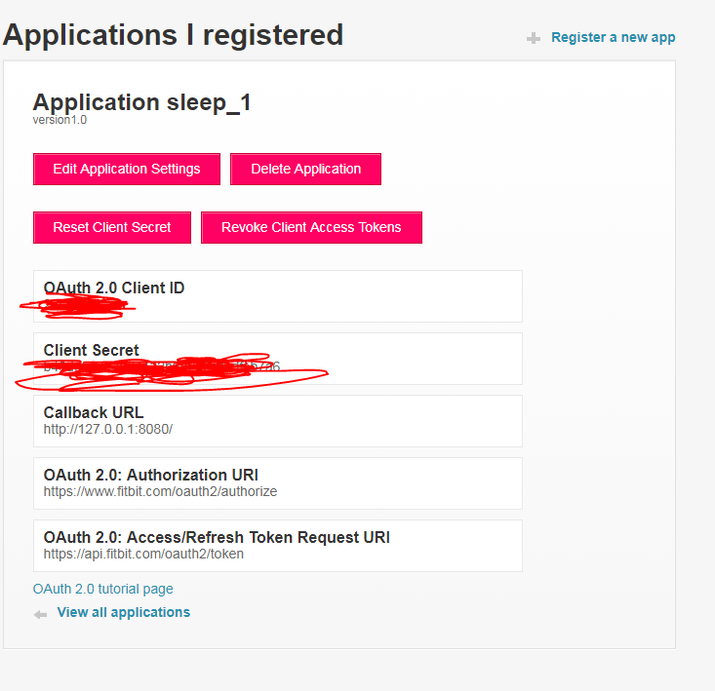This screenshot has width=715, height=691.
Task: Select the http://127.0.0.1:8080/ callback value
Action: click(x=107, y=429)
